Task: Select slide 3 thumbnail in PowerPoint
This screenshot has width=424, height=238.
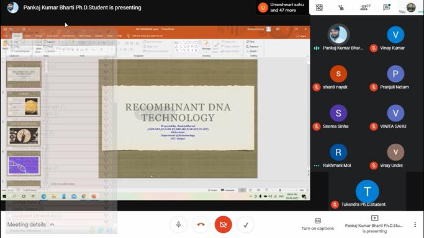Action: click(x=24, y=134)
